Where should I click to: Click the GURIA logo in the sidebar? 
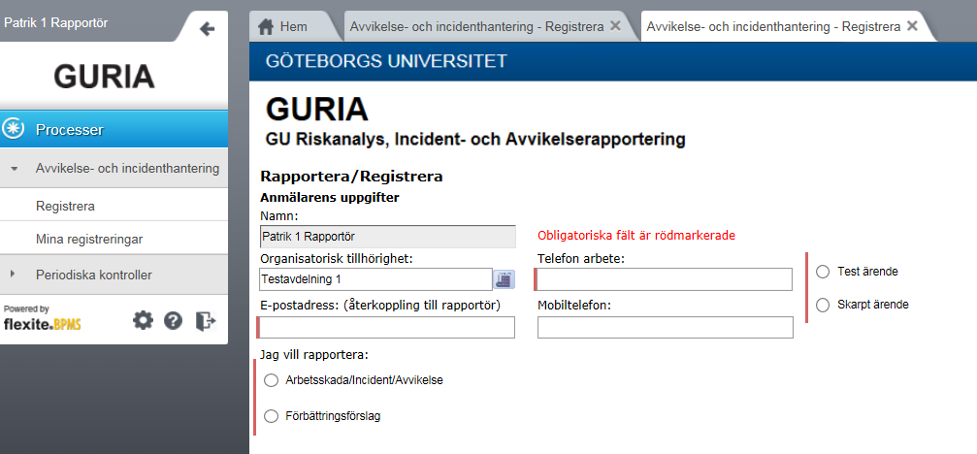(104, 76)
